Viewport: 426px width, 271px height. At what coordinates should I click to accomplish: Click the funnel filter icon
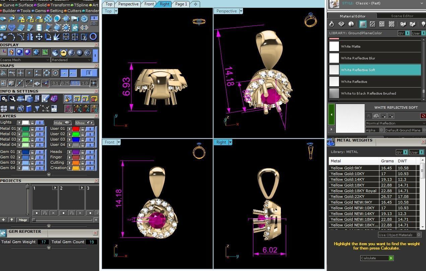click(x=37, y=108)
